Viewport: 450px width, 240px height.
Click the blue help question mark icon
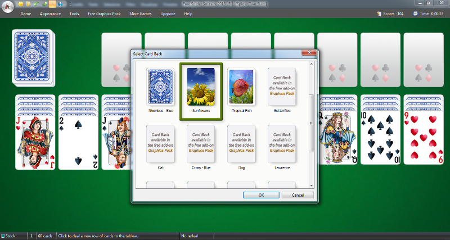(60, 4)
